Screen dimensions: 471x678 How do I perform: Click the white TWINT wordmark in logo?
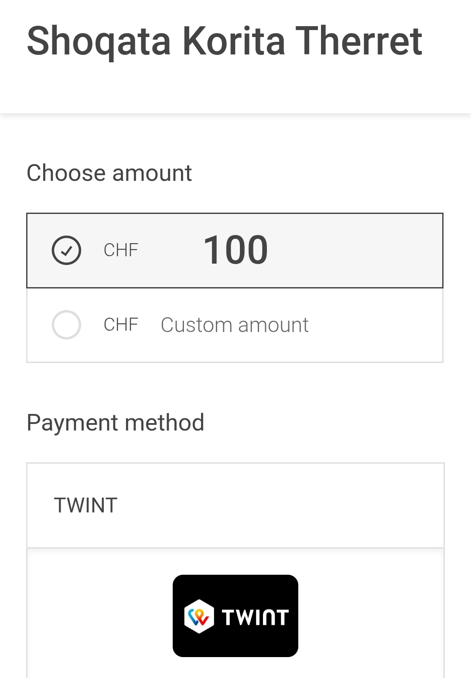pyautogui.click(x=255, y=617)
